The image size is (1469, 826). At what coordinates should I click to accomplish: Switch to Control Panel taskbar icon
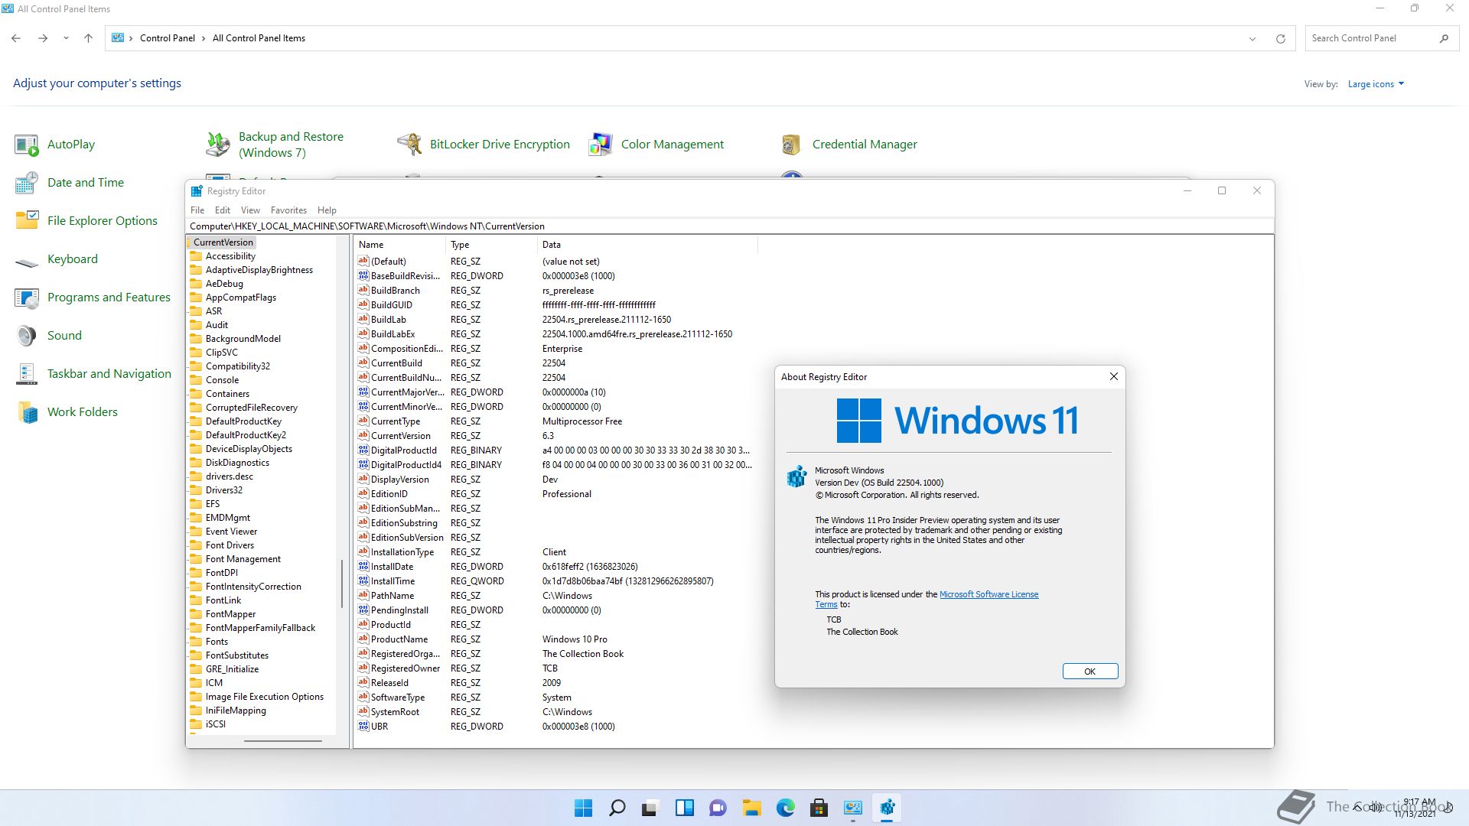tap(852, 808)
